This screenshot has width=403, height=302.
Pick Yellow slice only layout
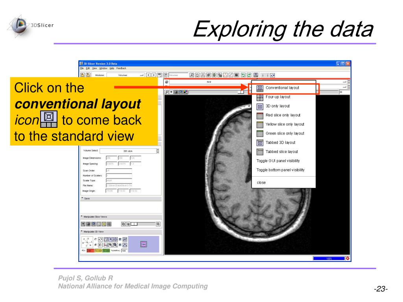pos(283,124)
